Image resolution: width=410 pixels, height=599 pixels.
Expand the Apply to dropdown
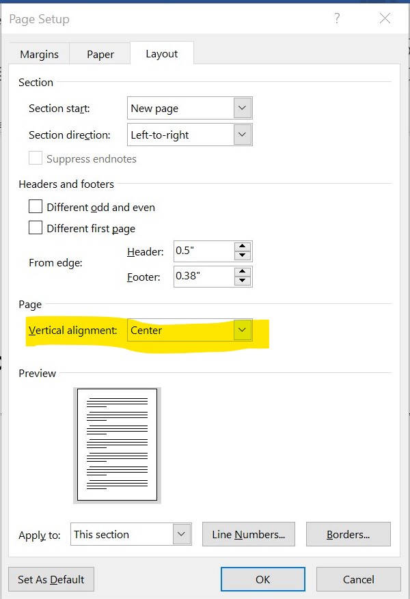click(181, 534)
